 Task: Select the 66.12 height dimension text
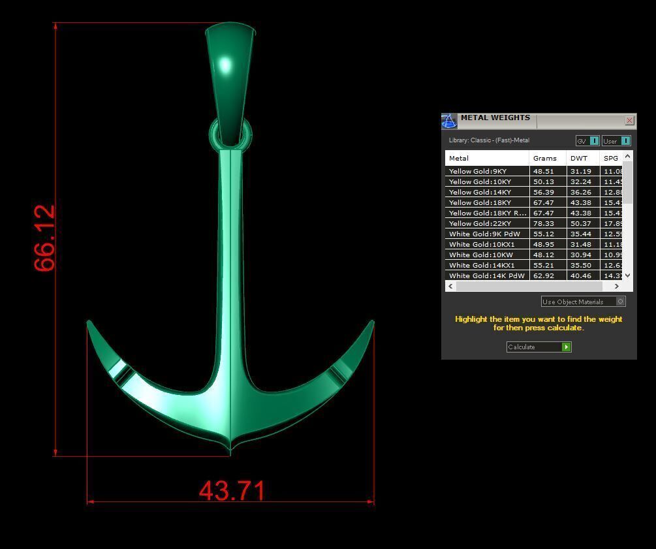tap(44, 238)
